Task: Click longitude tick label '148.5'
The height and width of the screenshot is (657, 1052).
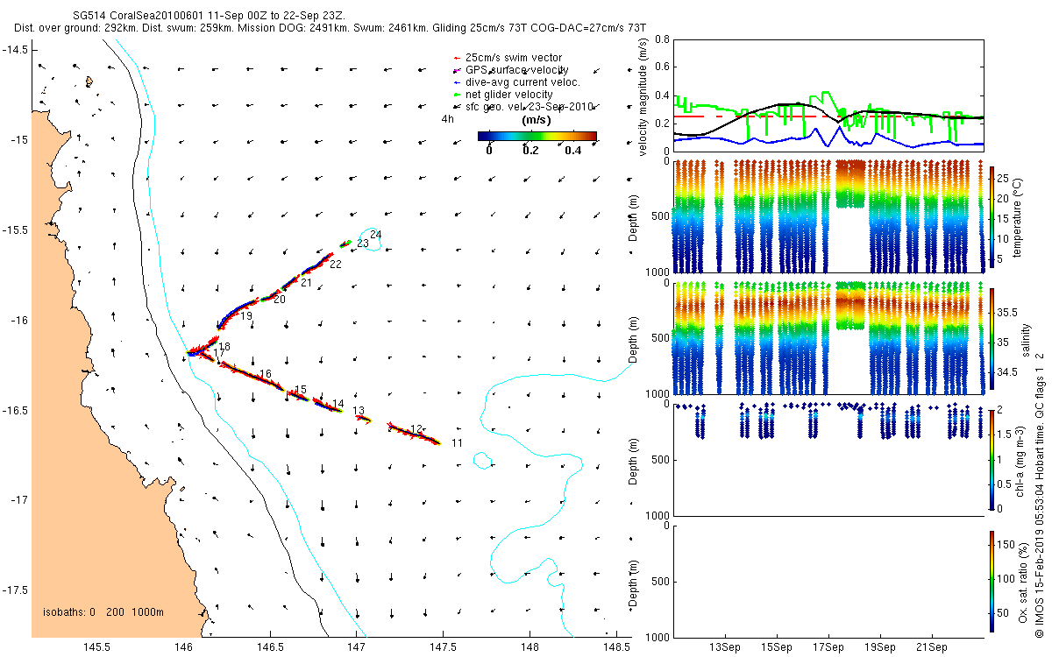Action: coord(616,648)
